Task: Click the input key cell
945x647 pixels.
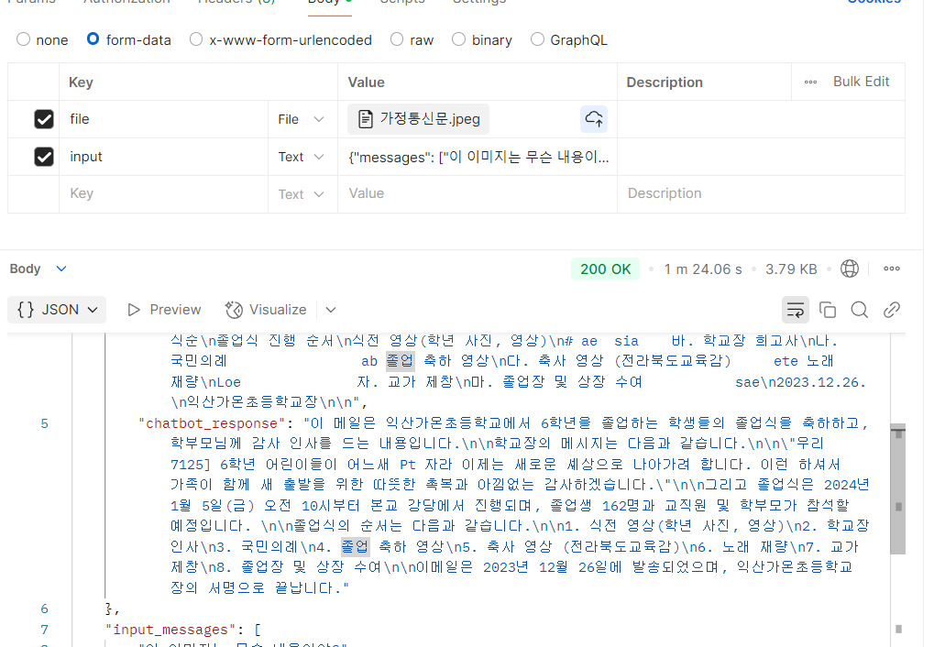Action: coord(163,157)
